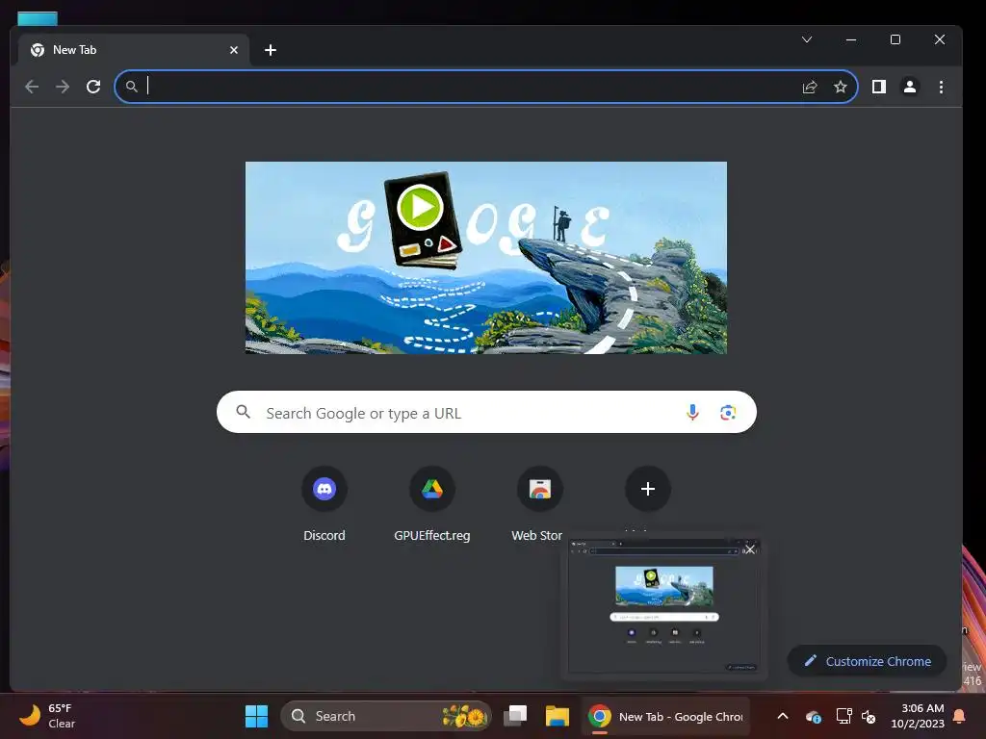
Task: Open the OneDrive cloud tray icon
Action: click(x=813, y=716)
